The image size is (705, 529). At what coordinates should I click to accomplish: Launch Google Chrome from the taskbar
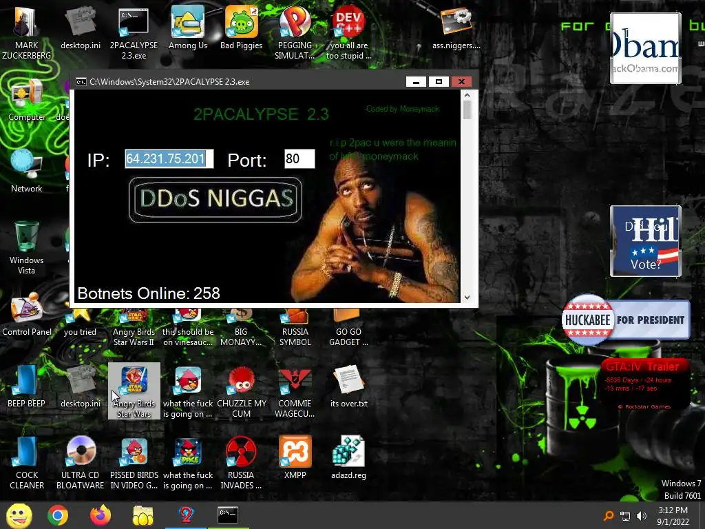click(58, 515)
